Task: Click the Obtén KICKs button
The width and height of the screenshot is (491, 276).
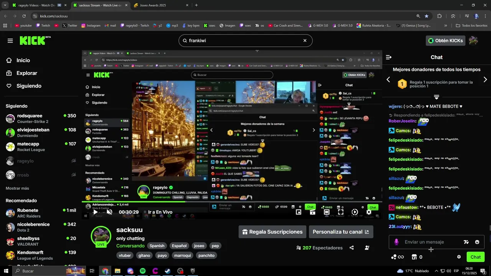Action: (445, 41)
